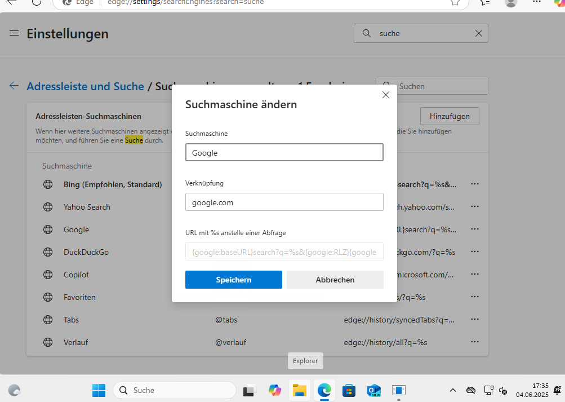Image resolution: width=565 pixels, height=402 pixels.
Task: Click the edge://history/all?q=%s URL text
Action: 385,342
